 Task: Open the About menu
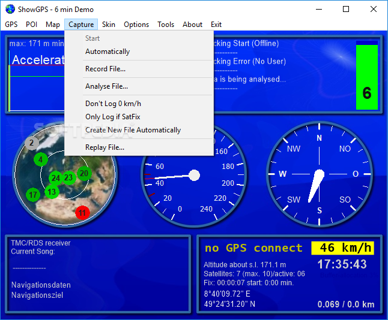point(193,25)
